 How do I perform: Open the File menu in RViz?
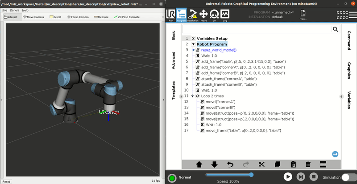click(4, 10)
